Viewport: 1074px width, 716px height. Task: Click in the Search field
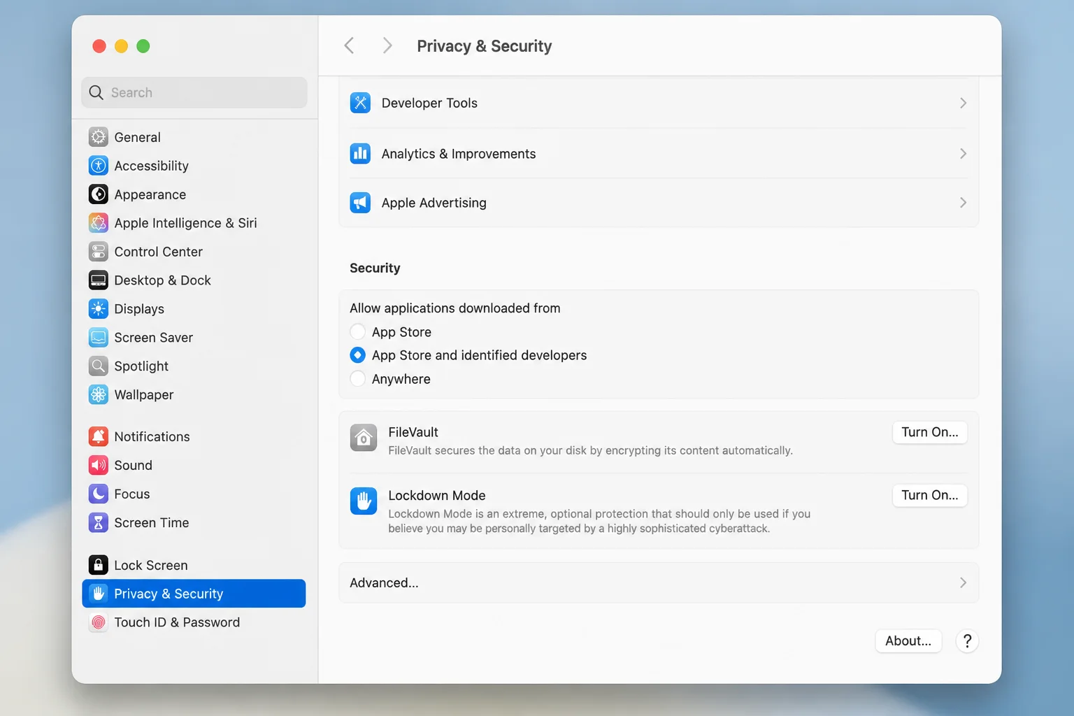(x=194, y=92)
